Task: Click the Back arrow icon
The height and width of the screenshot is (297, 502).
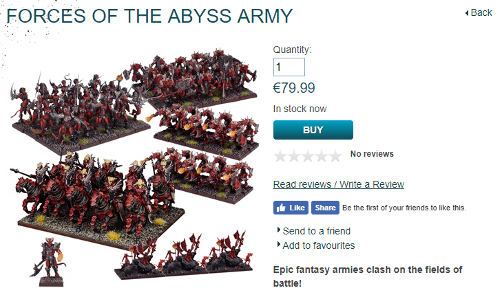Action: (x=468, y=13)
